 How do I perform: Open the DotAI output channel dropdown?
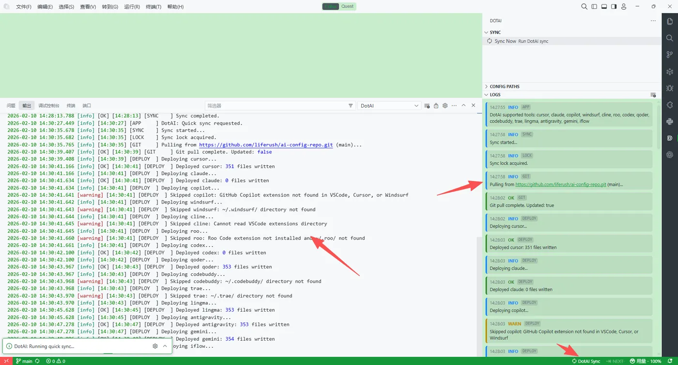pyautogui.click(x=389, y=106)
